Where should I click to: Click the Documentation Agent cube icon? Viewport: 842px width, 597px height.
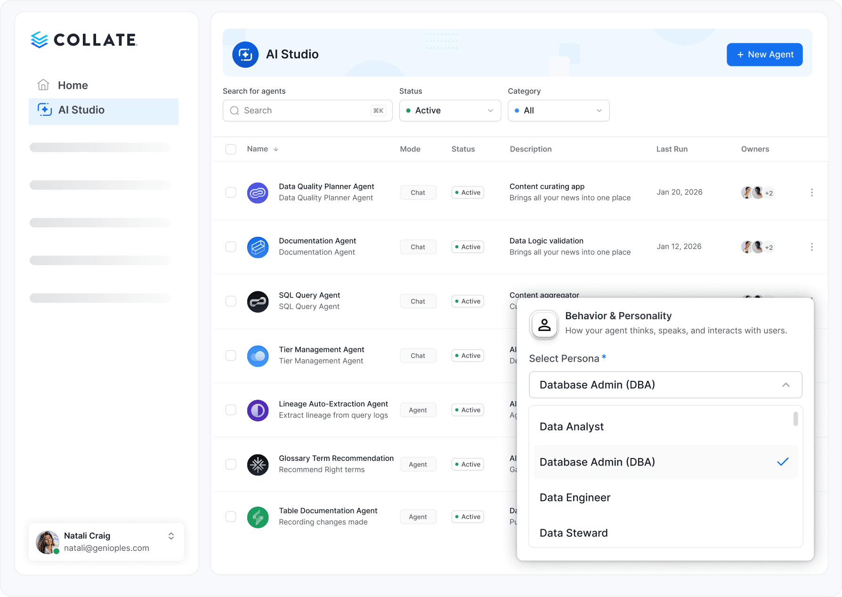click(258, 247)
